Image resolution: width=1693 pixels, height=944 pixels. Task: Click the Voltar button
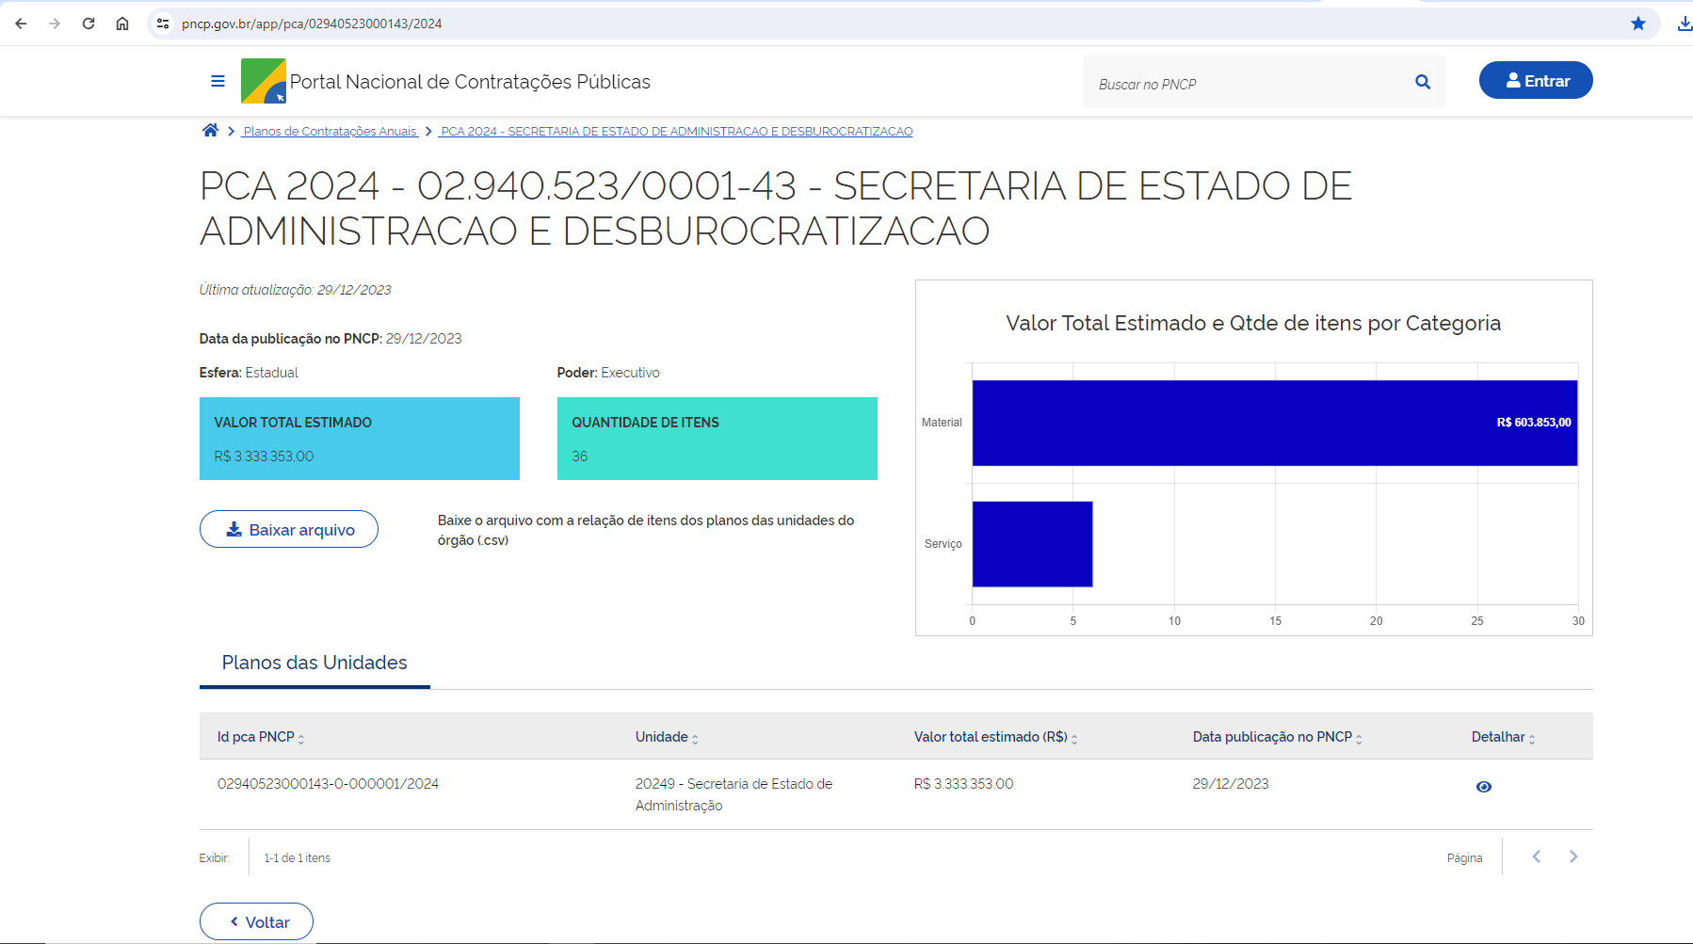click(x=256, y=921)
